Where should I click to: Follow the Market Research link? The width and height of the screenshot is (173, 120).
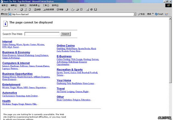[x=25, y=77]
